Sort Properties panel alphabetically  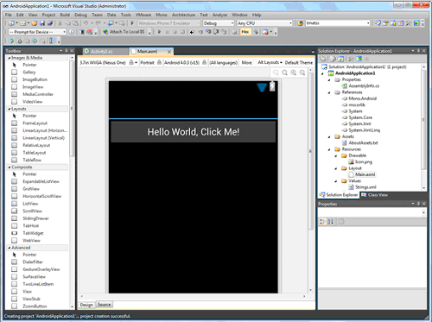331,222
